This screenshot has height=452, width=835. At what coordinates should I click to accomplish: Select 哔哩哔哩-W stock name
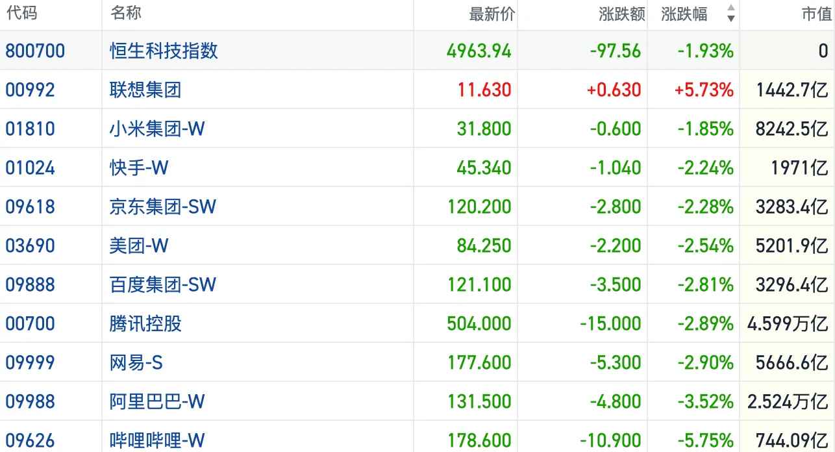(157, 440)
